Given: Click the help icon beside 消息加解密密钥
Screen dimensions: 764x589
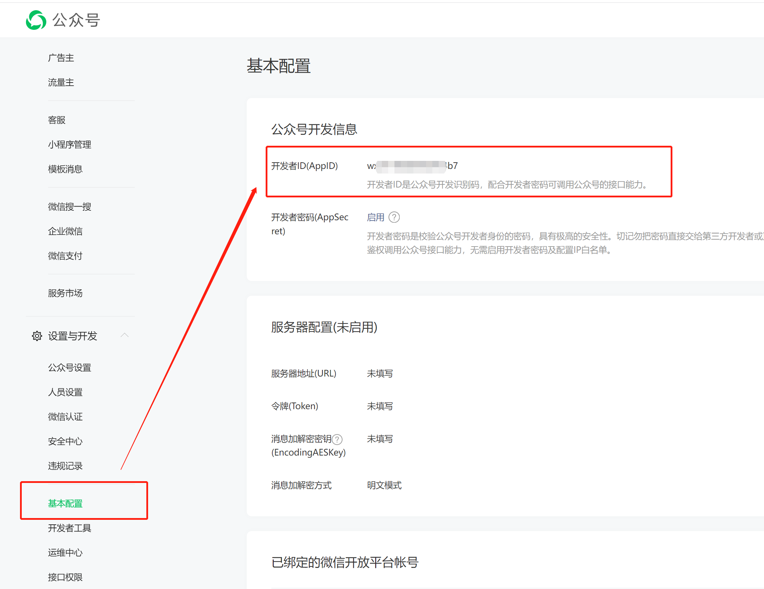Looking at the screenshot, I should (x=337, y=439).
